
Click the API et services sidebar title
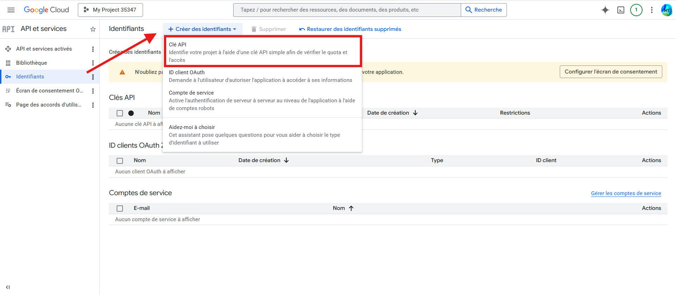(43, 29)
